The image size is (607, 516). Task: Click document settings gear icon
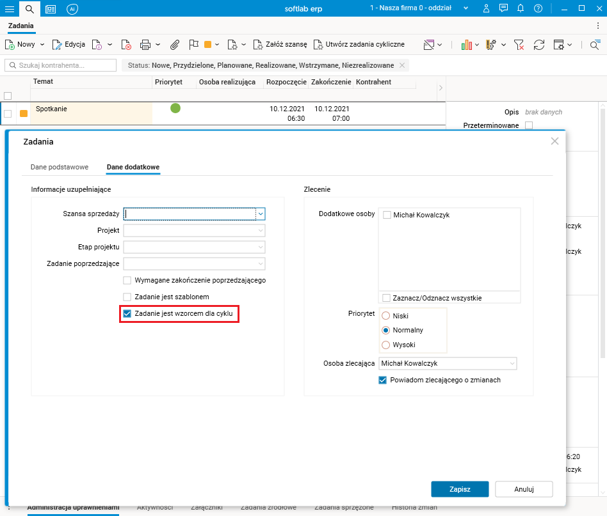click(x=232, y=45)
